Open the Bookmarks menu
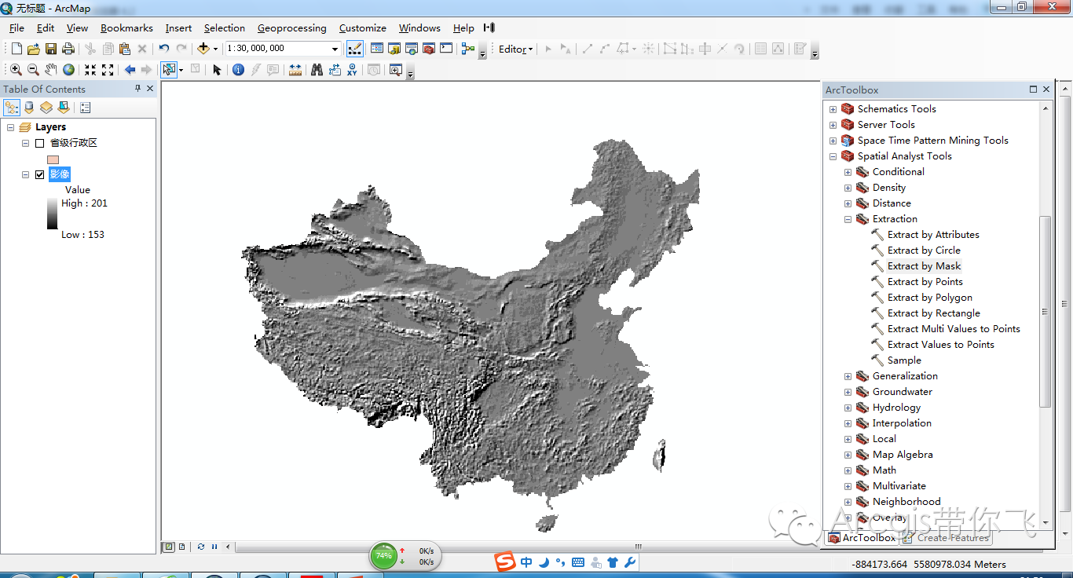This screenshot has height=578, width=1073. [126, 28]
